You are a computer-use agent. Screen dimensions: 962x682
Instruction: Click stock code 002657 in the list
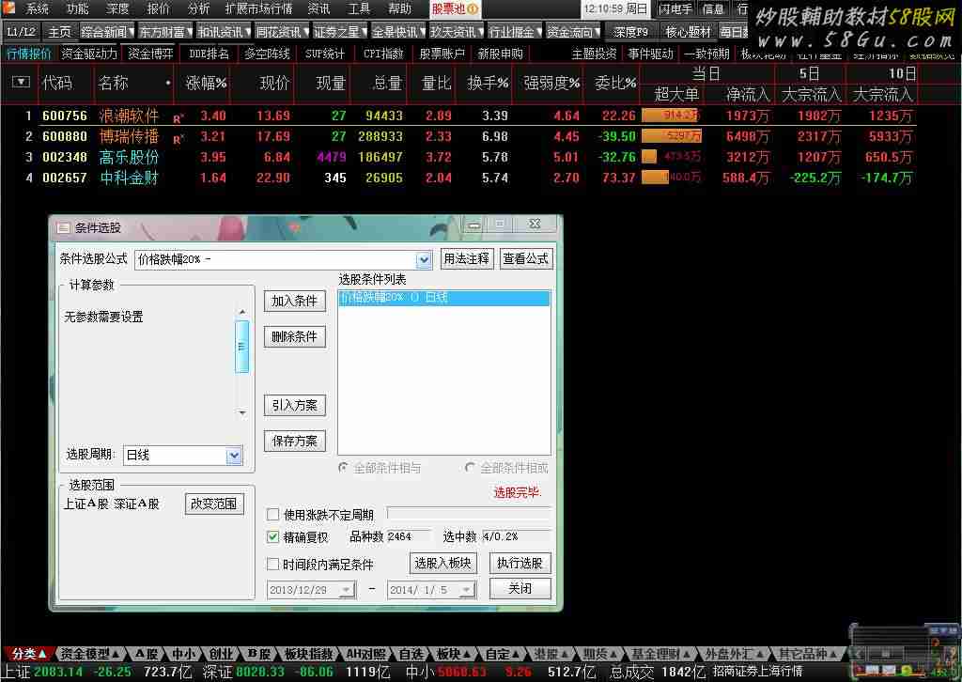65,178
